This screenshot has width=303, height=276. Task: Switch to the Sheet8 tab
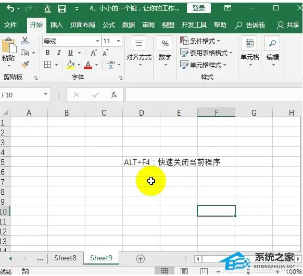tap(65, 258)
